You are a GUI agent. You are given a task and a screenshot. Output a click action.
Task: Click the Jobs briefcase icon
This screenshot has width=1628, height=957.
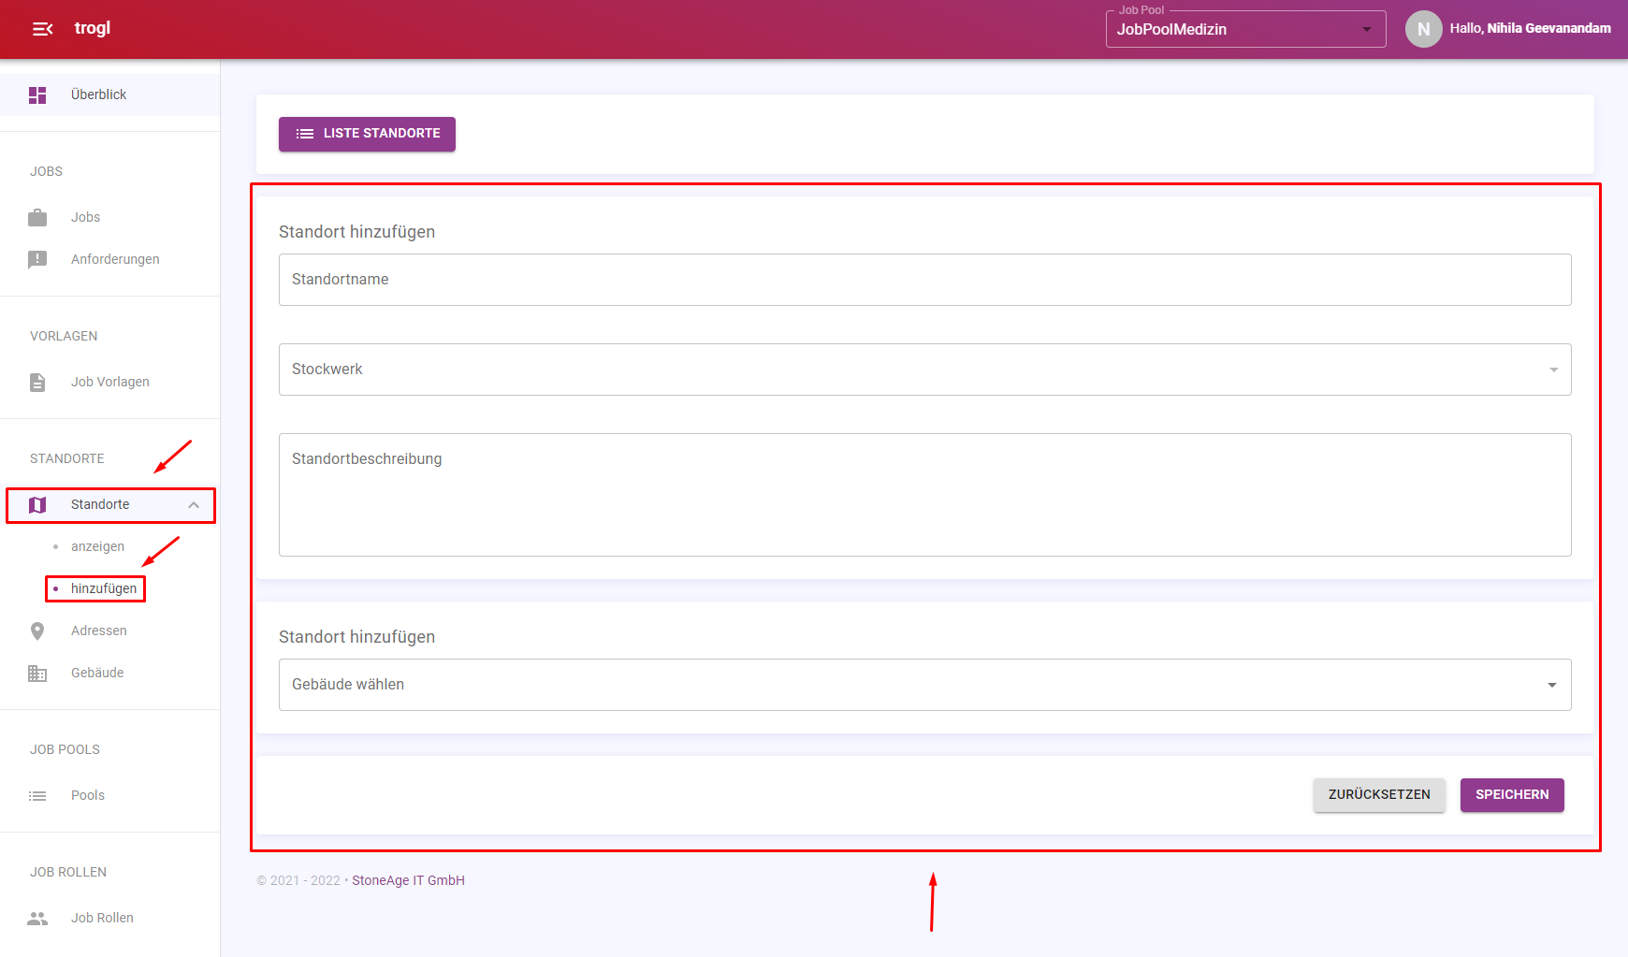coord(37,217)
